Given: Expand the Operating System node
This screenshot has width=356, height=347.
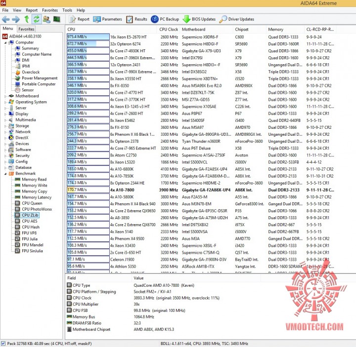Looking at the screenshot, I should click(x=5, y=102).
